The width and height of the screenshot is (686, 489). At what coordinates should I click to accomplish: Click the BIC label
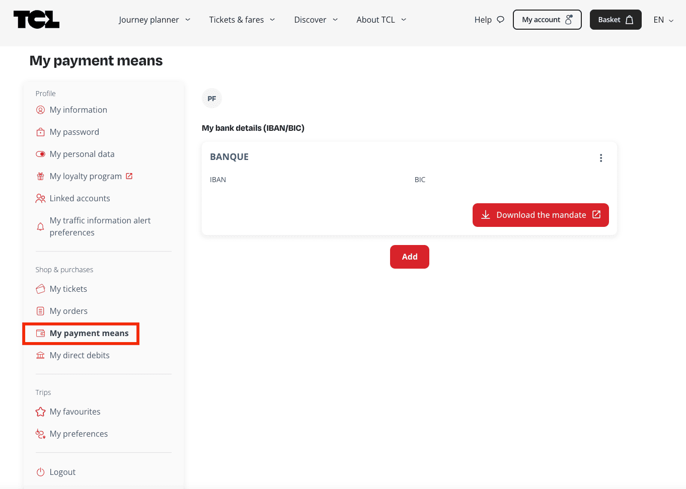(420, 180)
